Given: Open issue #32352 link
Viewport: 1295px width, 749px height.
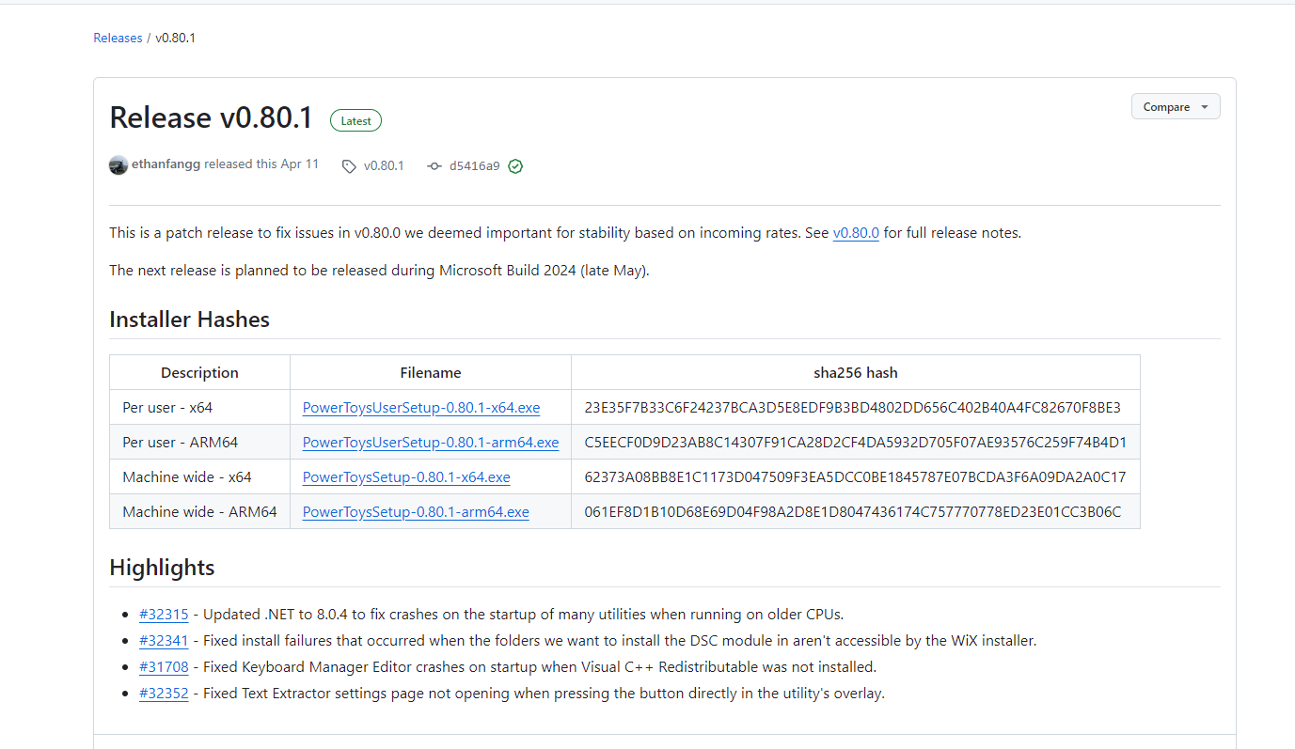Looking at the screenshot, I should tap(164, 694).
